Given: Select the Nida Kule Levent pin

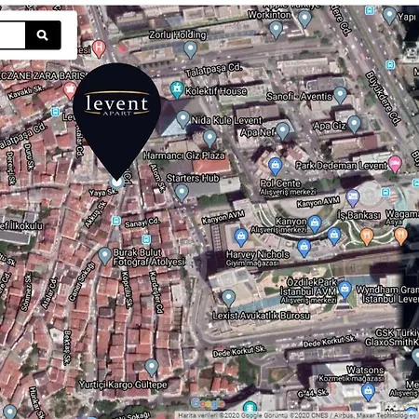Looking at the screenshot, I should [x=182, y=119].
